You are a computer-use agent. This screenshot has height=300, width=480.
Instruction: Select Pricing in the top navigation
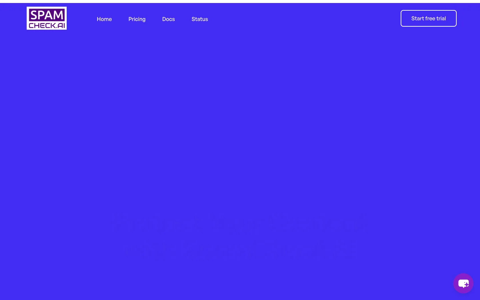tap(137, 19)
